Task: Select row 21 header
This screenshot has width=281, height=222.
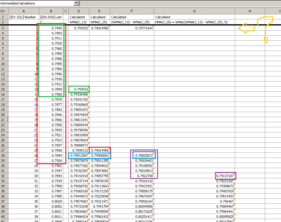Action: (x=4, y=120)
